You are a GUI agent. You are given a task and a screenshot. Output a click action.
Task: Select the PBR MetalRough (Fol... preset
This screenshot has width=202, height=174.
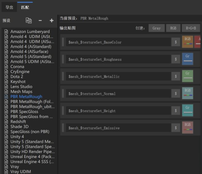(x=32, y=101)
